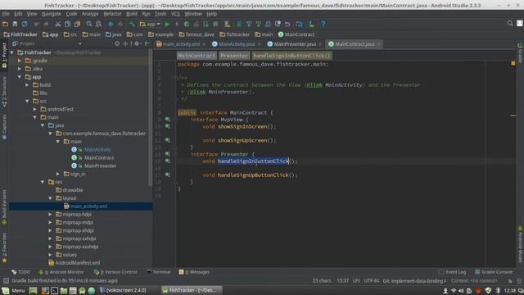Image resolution: width=524 pixels, height=295 pixels.
Task: Click the Stop square toolbar icon
Action: pos(215,24)
